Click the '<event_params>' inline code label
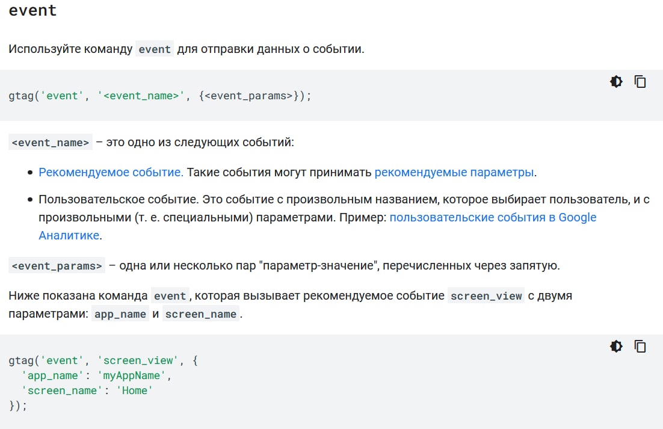Screen dimensions: 663x429 (x=57, y=265)
